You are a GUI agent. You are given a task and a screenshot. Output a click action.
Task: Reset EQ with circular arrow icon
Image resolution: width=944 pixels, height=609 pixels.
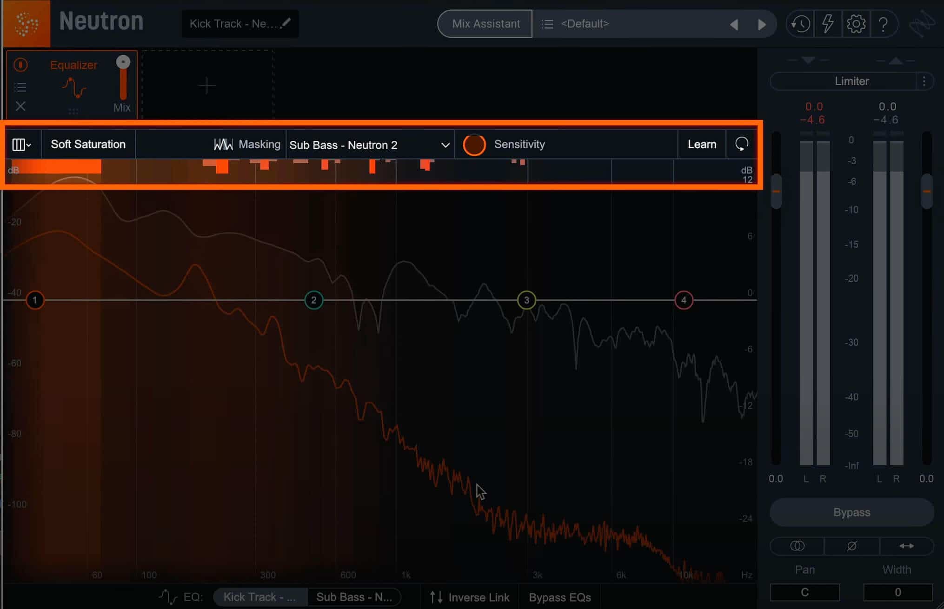pyautogui.click(x=742, y=145)
